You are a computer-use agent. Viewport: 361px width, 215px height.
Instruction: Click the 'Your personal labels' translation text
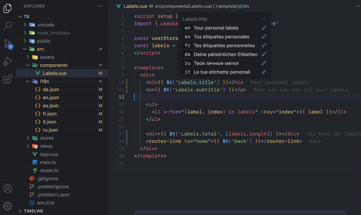point(216,28)
